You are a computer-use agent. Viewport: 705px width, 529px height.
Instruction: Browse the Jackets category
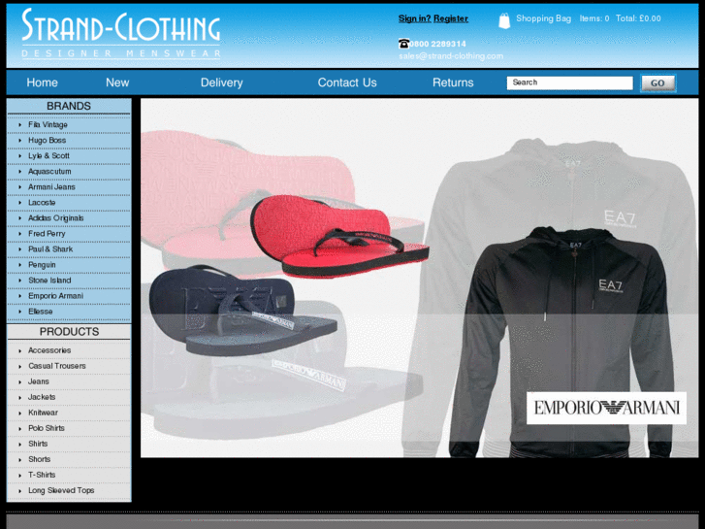42,397
